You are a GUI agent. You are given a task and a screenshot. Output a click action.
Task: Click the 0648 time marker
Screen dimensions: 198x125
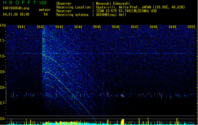(154, 27)
